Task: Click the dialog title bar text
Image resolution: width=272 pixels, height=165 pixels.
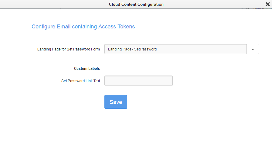Action: (136, 4)
